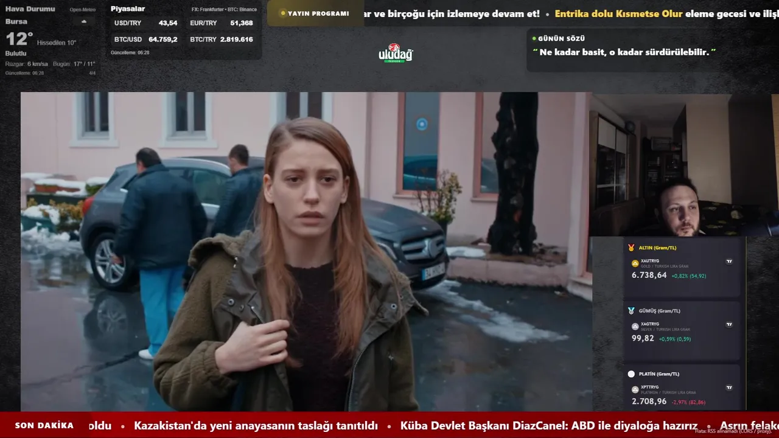Screen dimensions: 779x438
Task: Click the platinum price 2.708,96
Action: pos(649,401)
